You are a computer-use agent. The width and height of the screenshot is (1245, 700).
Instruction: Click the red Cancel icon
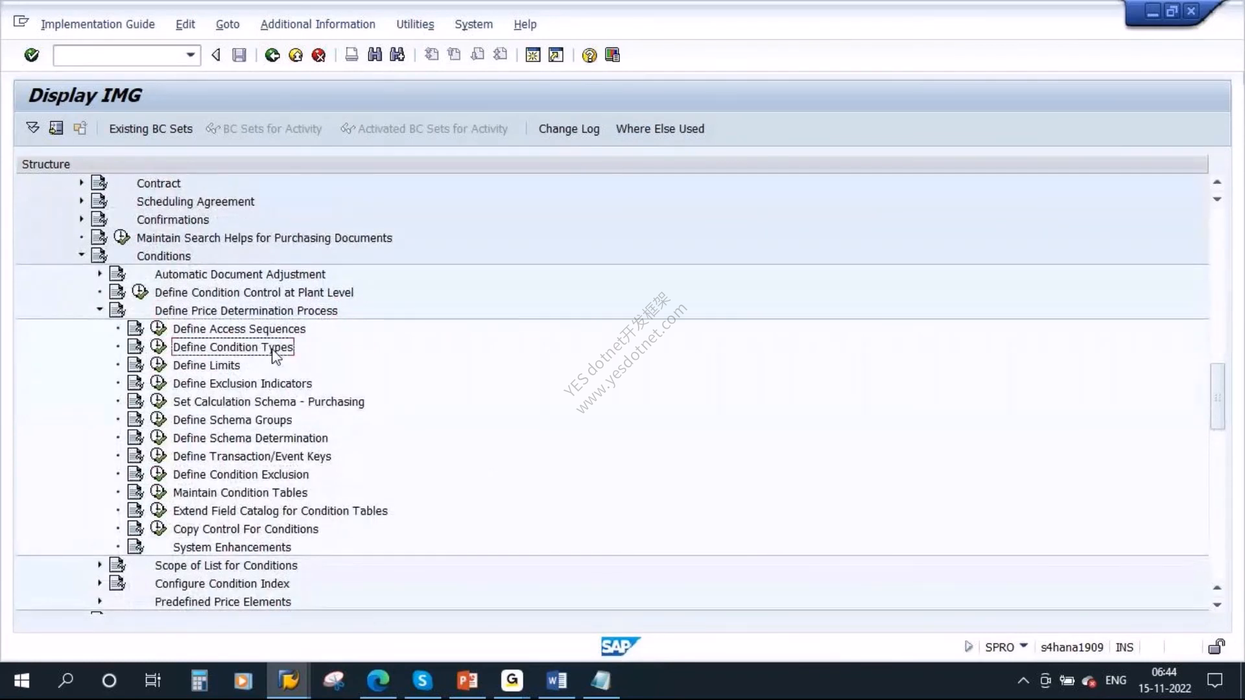318,55
